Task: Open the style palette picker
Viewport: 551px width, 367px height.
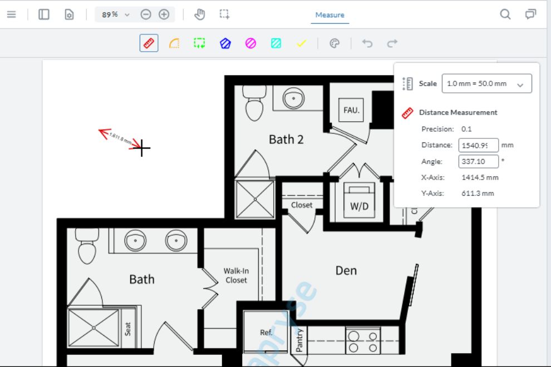Action: click(334, 43)
